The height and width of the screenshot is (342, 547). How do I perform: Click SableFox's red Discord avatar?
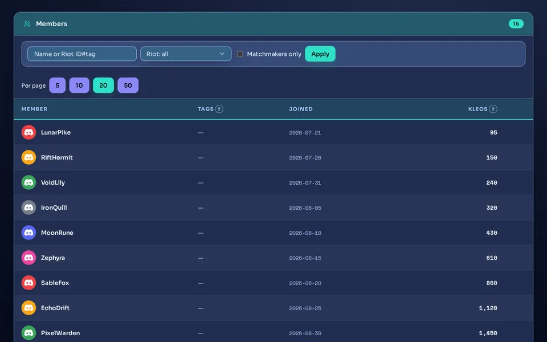(x=28, y=283)
